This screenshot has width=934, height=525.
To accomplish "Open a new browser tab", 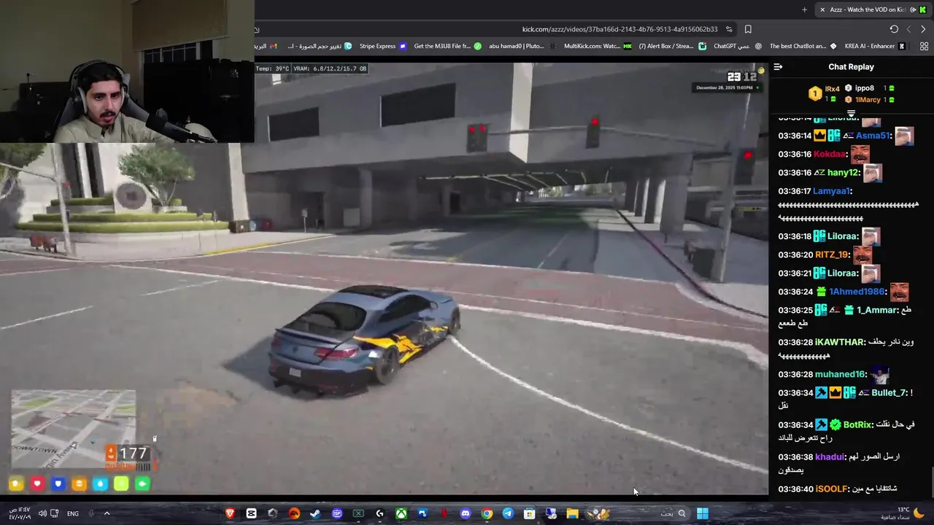I will coord(804,9).
